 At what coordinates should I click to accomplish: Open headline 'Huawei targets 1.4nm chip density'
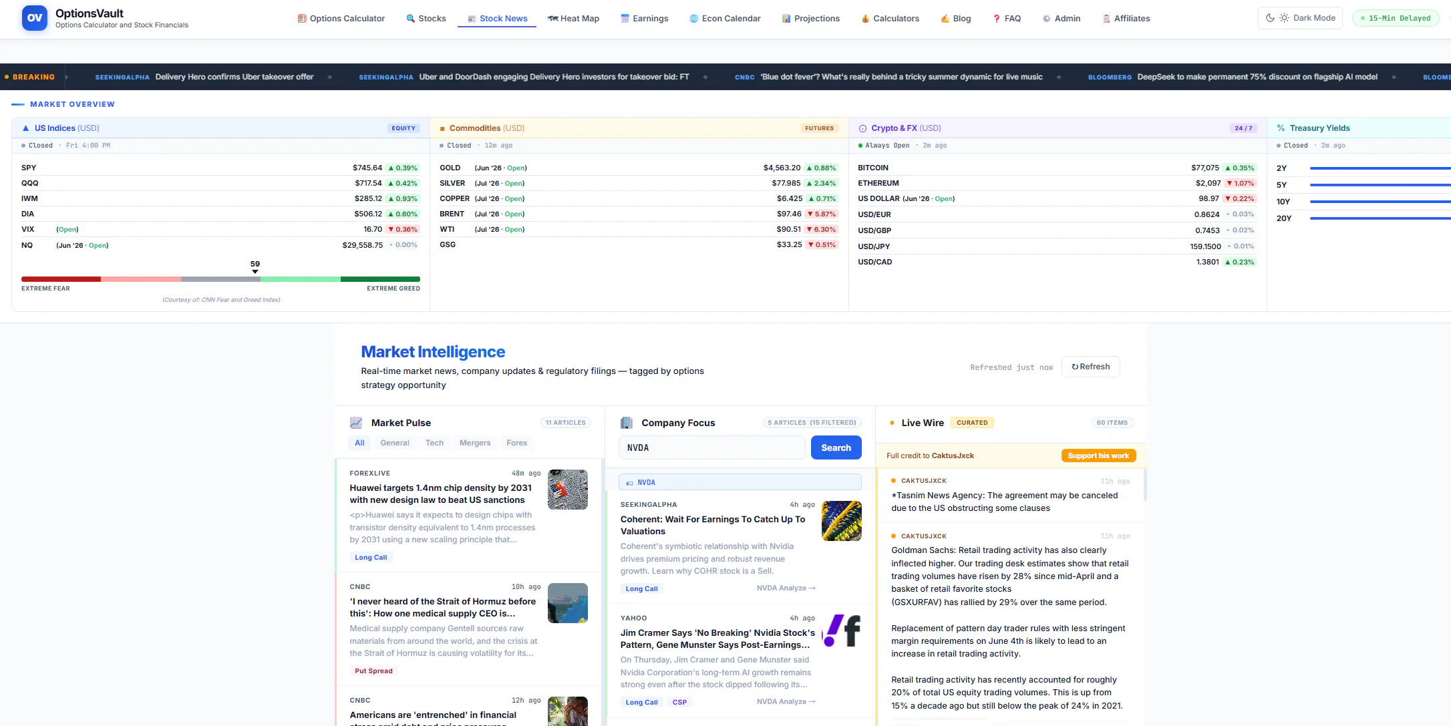pyautogui.click(x=441, y=494)
